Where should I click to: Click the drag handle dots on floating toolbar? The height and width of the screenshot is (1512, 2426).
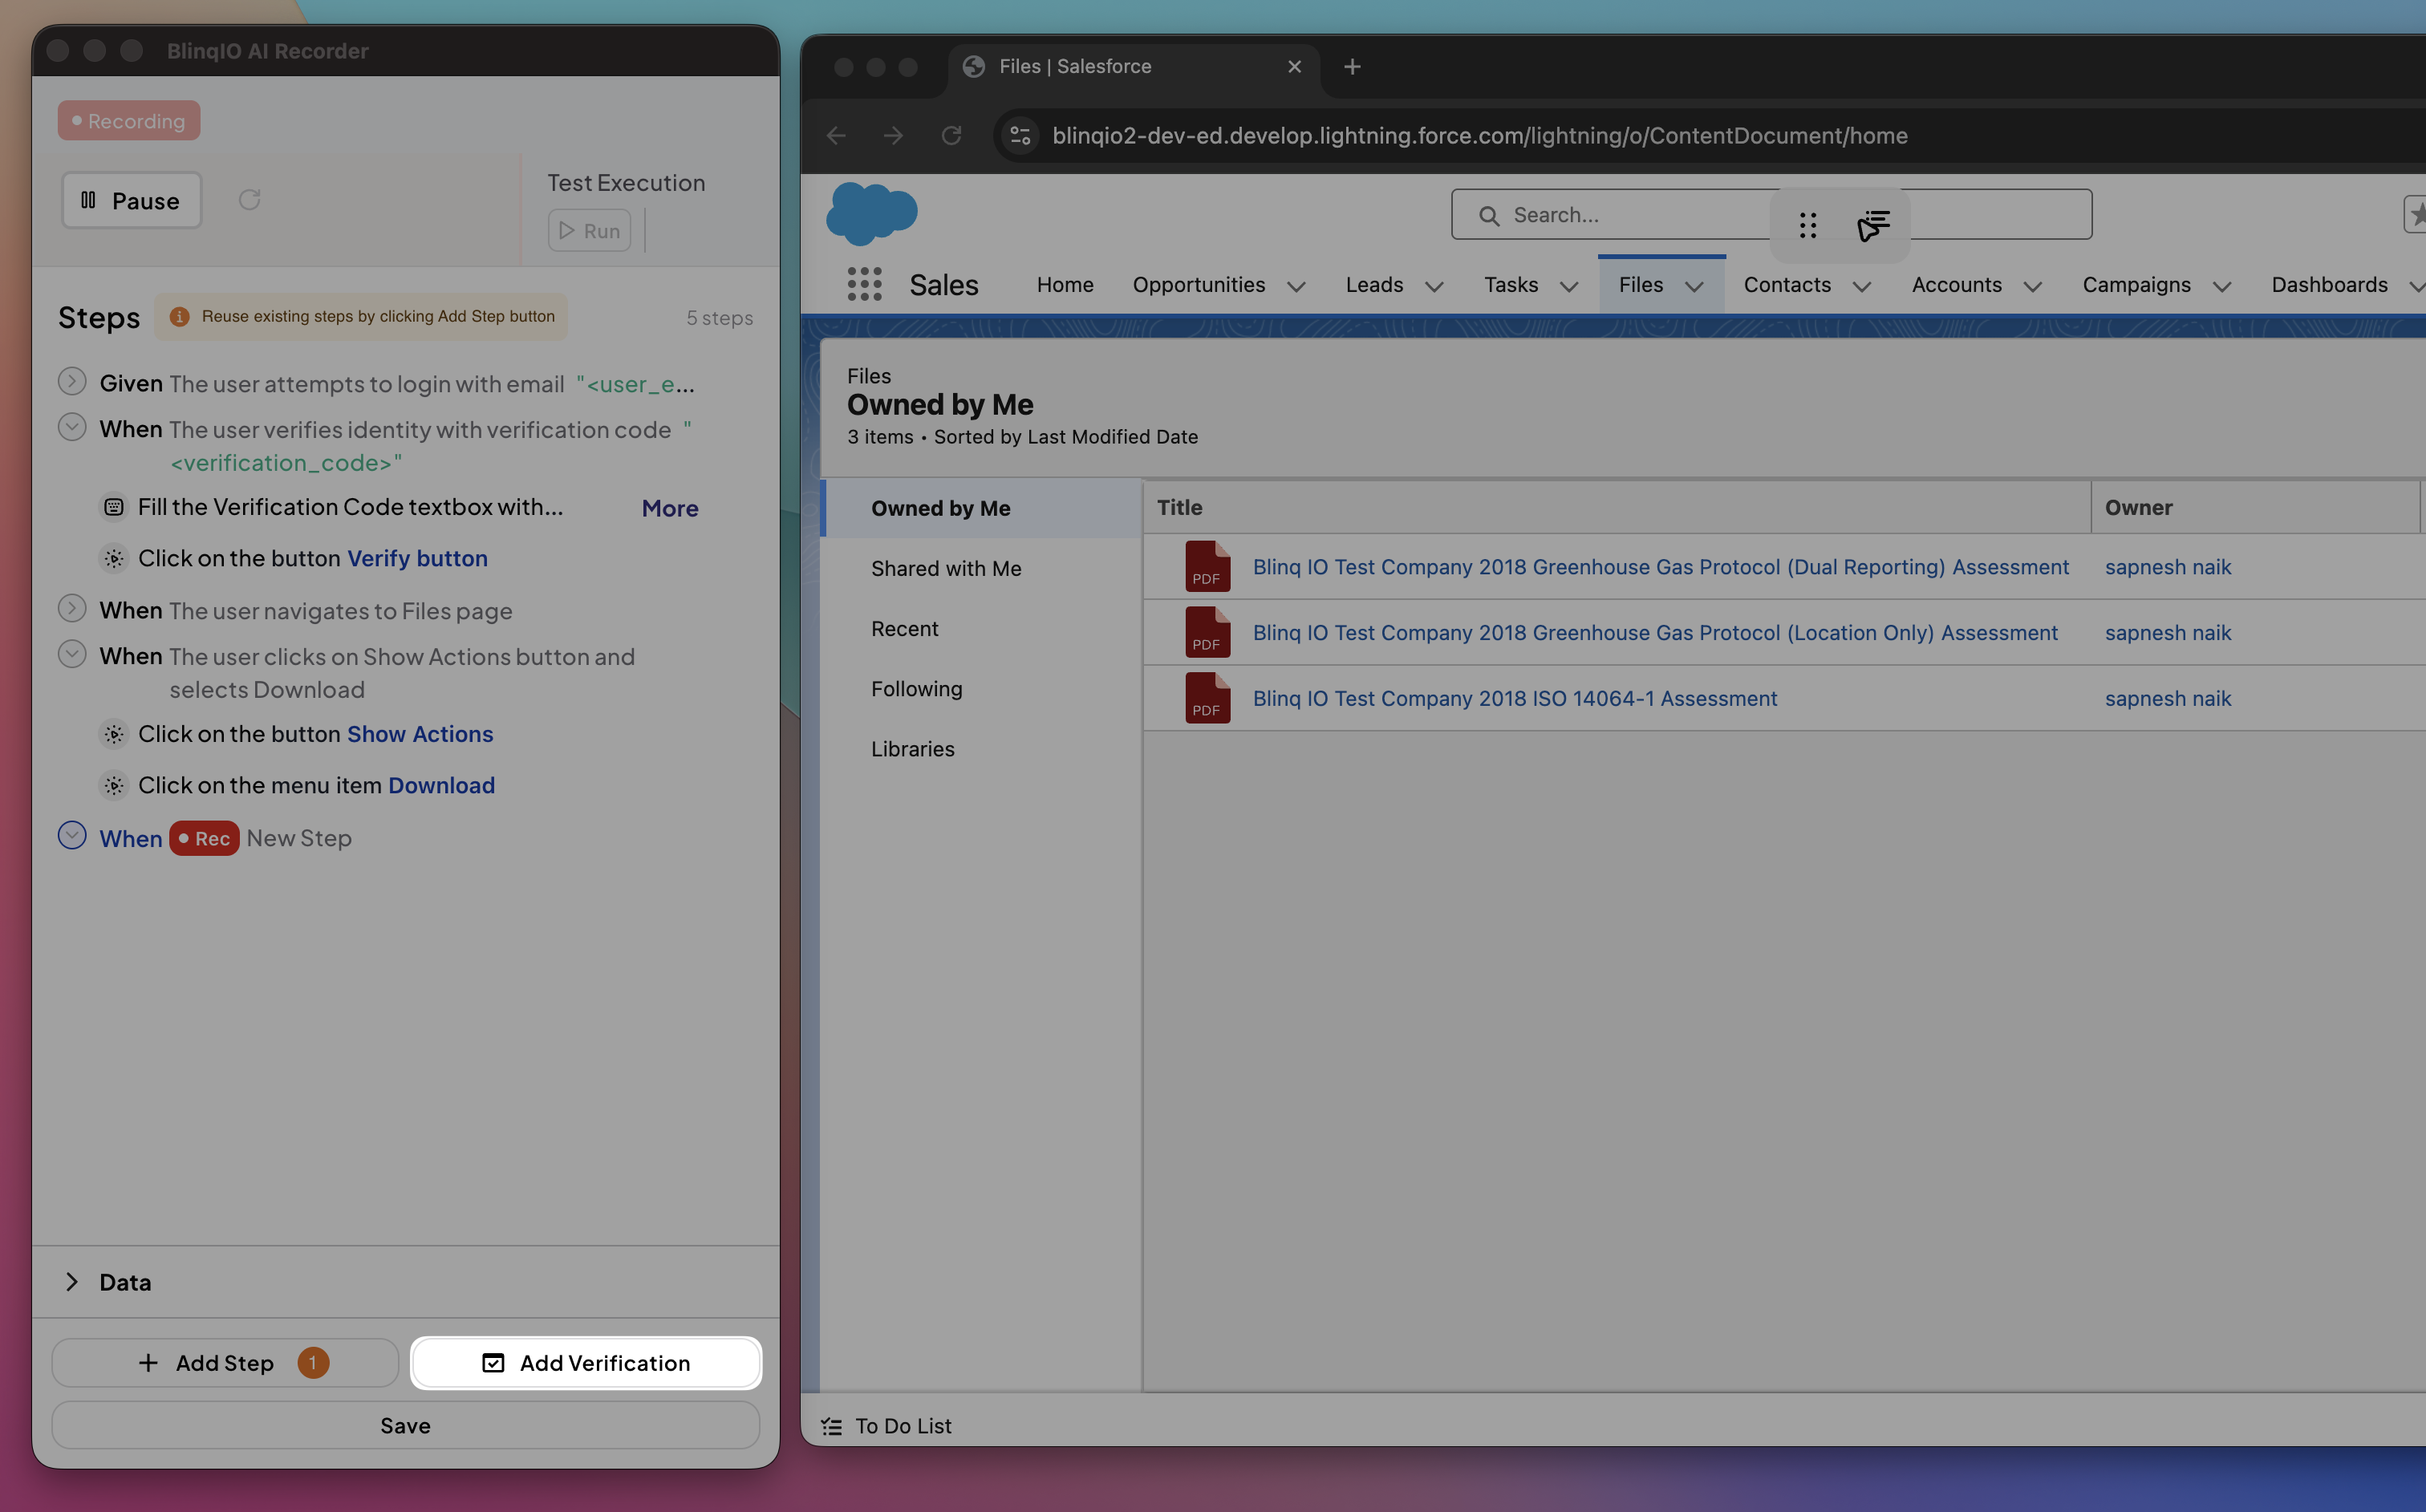pos(1807,225)
